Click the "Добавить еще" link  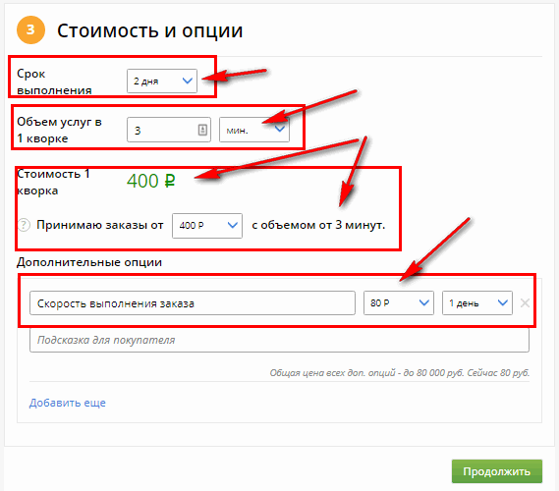[68, 403]
